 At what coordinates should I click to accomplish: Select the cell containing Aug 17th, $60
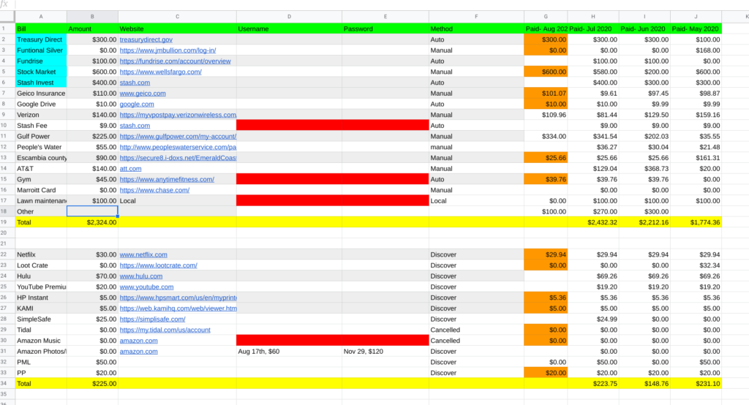(288, 351)
